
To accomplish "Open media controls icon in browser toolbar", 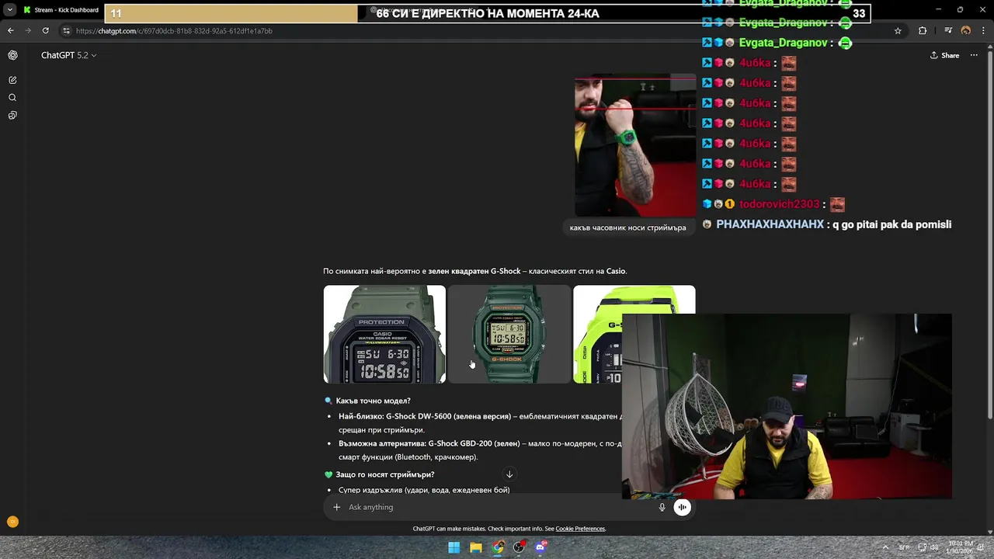I will (x=948, y=31).
